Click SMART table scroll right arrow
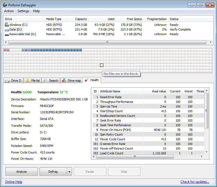 pos(202,156)
